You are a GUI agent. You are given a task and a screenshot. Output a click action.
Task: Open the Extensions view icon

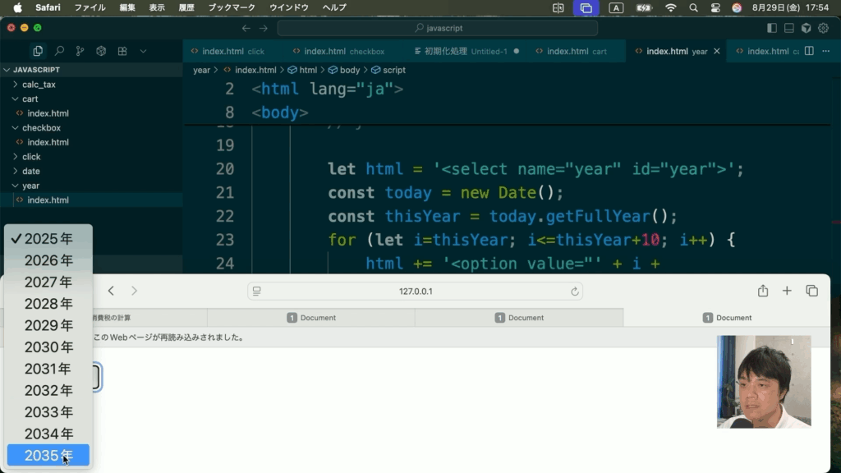coord(122,51)
